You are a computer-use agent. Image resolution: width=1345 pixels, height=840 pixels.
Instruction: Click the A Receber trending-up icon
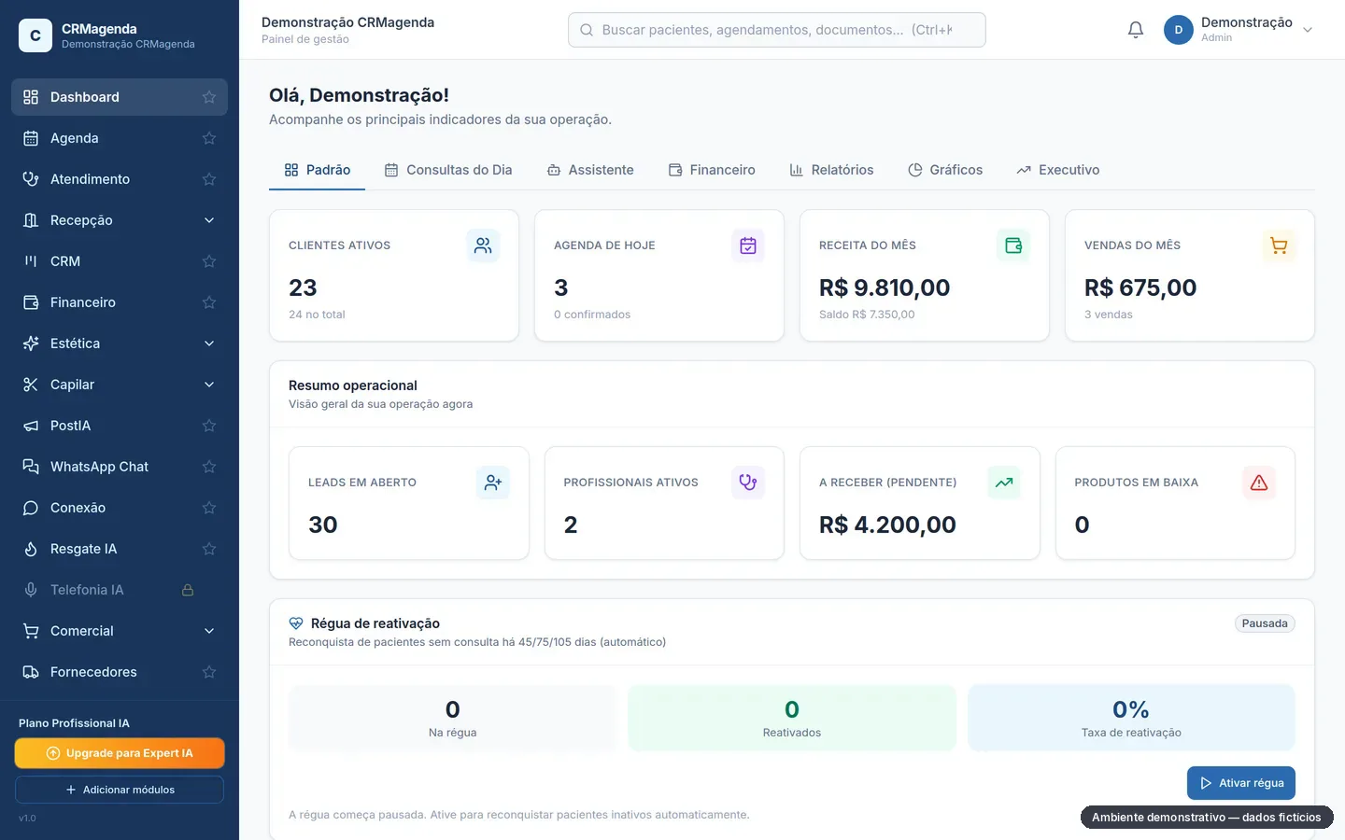point(1004,483)
